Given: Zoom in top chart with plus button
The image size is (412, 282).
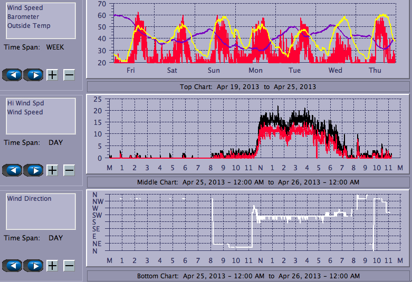Looking at the screenshot, I should point(52,75).
